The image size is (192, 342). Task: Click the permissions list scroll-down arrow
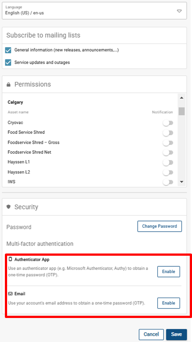tap(181, 182)
